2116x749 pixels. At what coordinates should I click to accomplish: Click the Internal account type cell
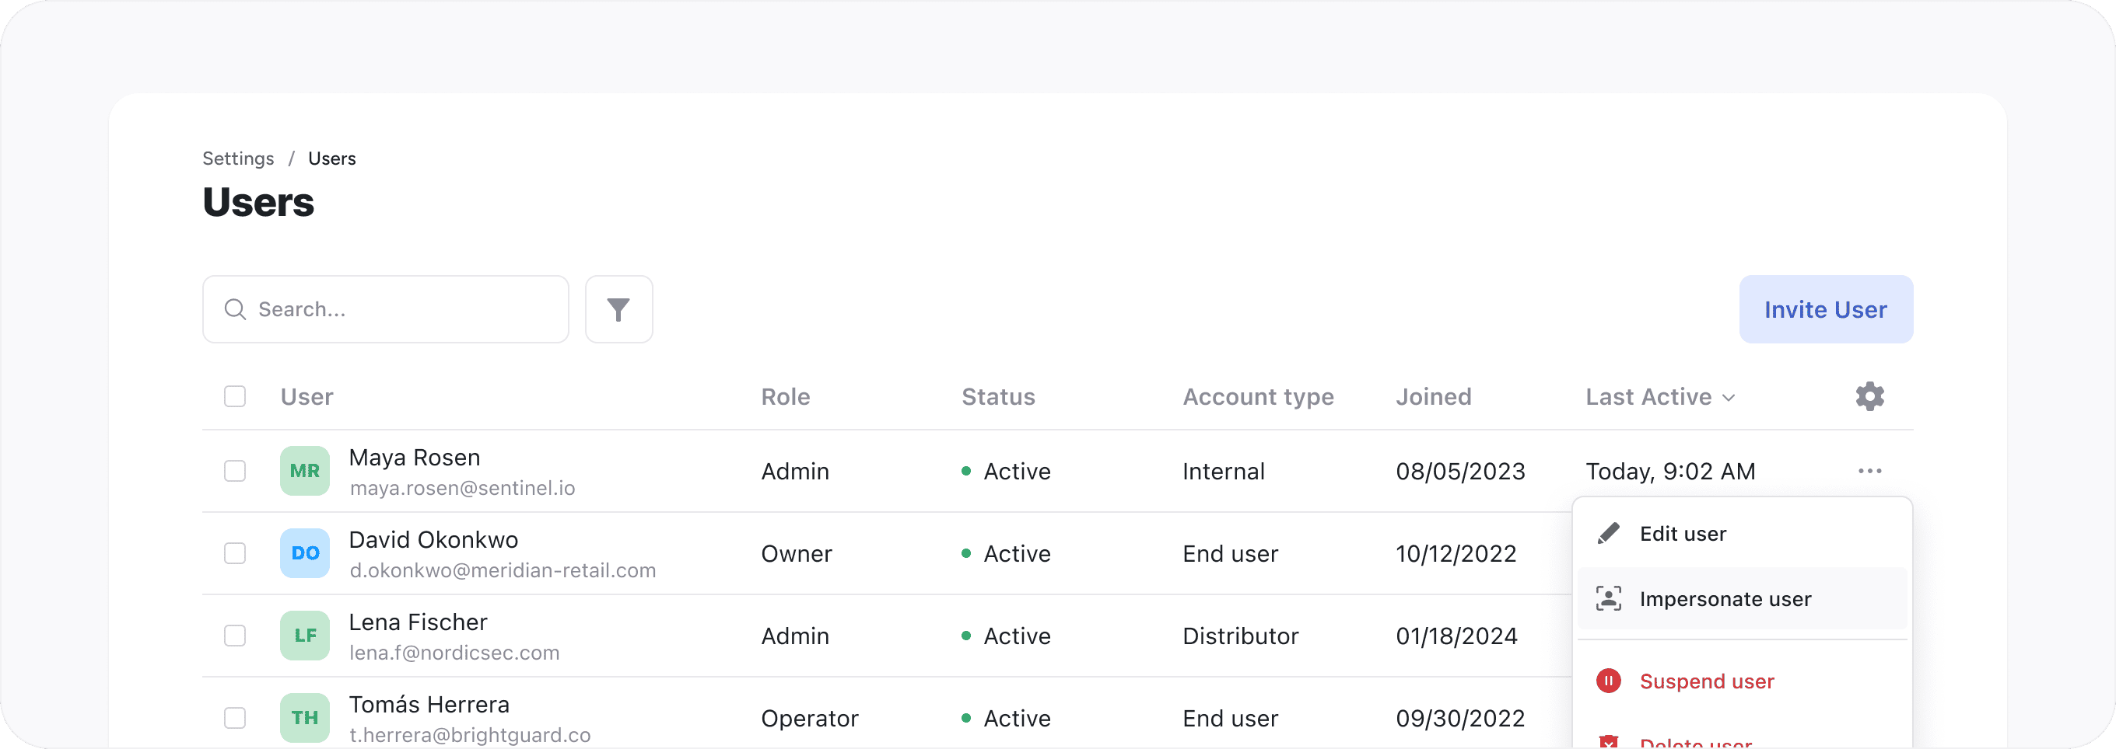1223,472
